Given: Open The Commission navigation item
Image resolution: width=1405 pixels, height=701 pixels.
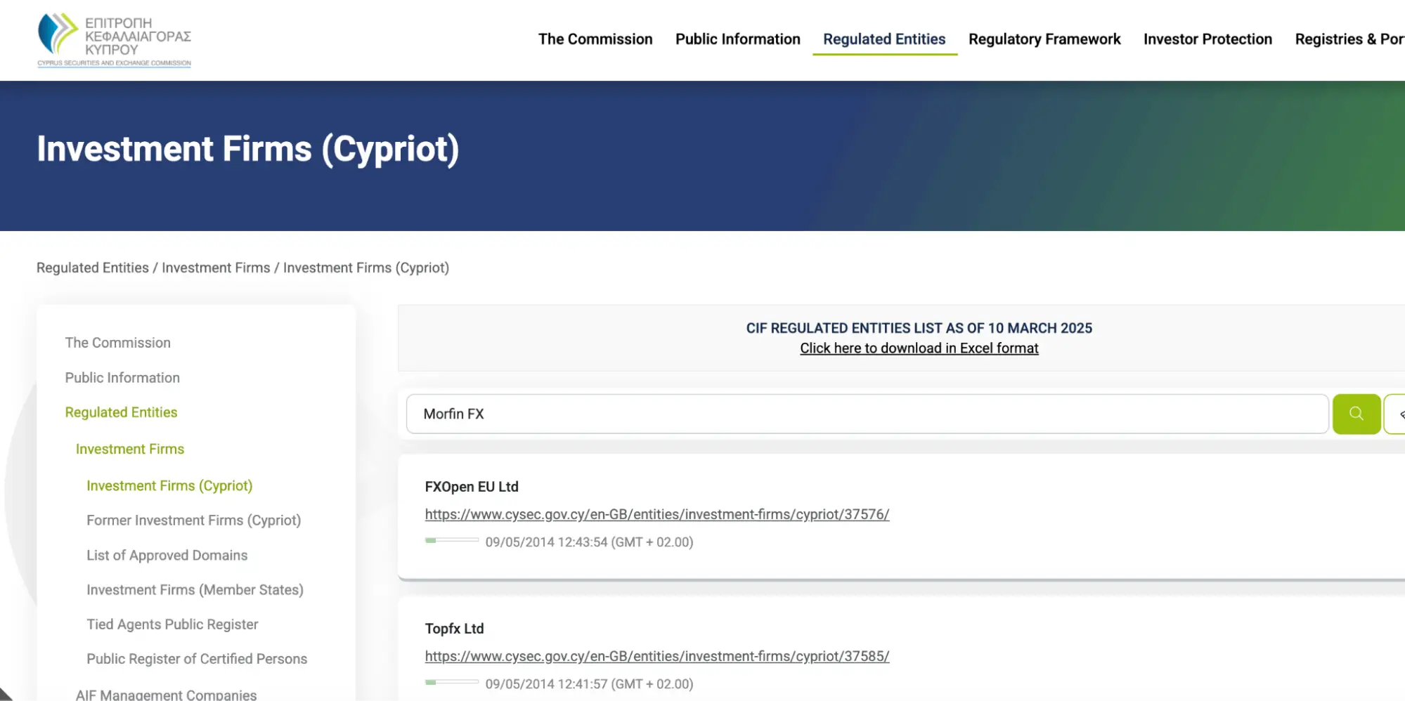Looking at the screenshot, I should 595,39.
